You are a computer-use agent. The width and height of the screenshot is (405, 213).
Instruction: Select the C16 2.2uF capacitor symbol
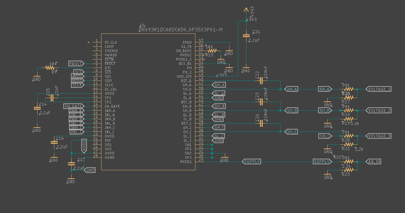54,142
